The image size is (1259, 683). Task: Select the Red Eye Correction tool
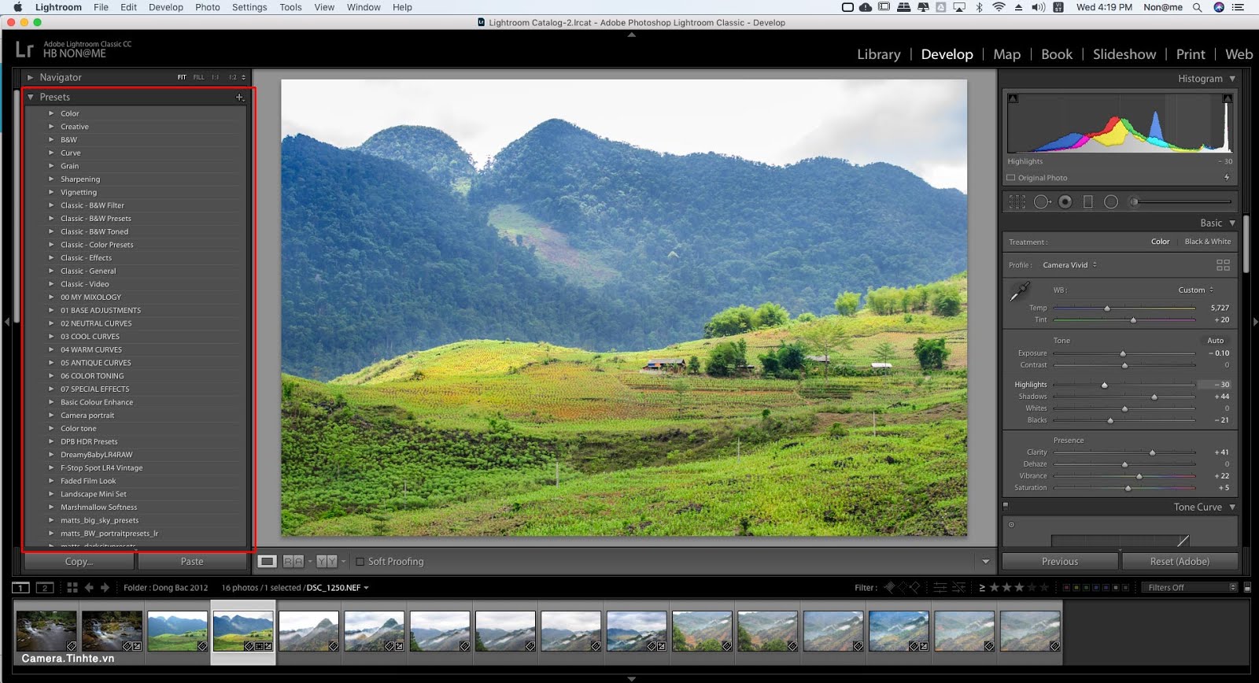click(1065, 202)
